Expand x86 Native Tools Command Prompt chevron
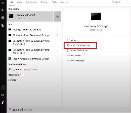This screenshot has width=131, height=113. (57, 51)
